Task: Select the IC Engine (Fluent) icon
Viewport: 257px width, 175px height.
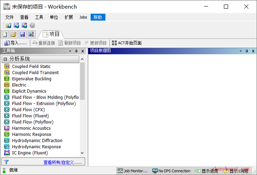Action: tap(7, 153)
